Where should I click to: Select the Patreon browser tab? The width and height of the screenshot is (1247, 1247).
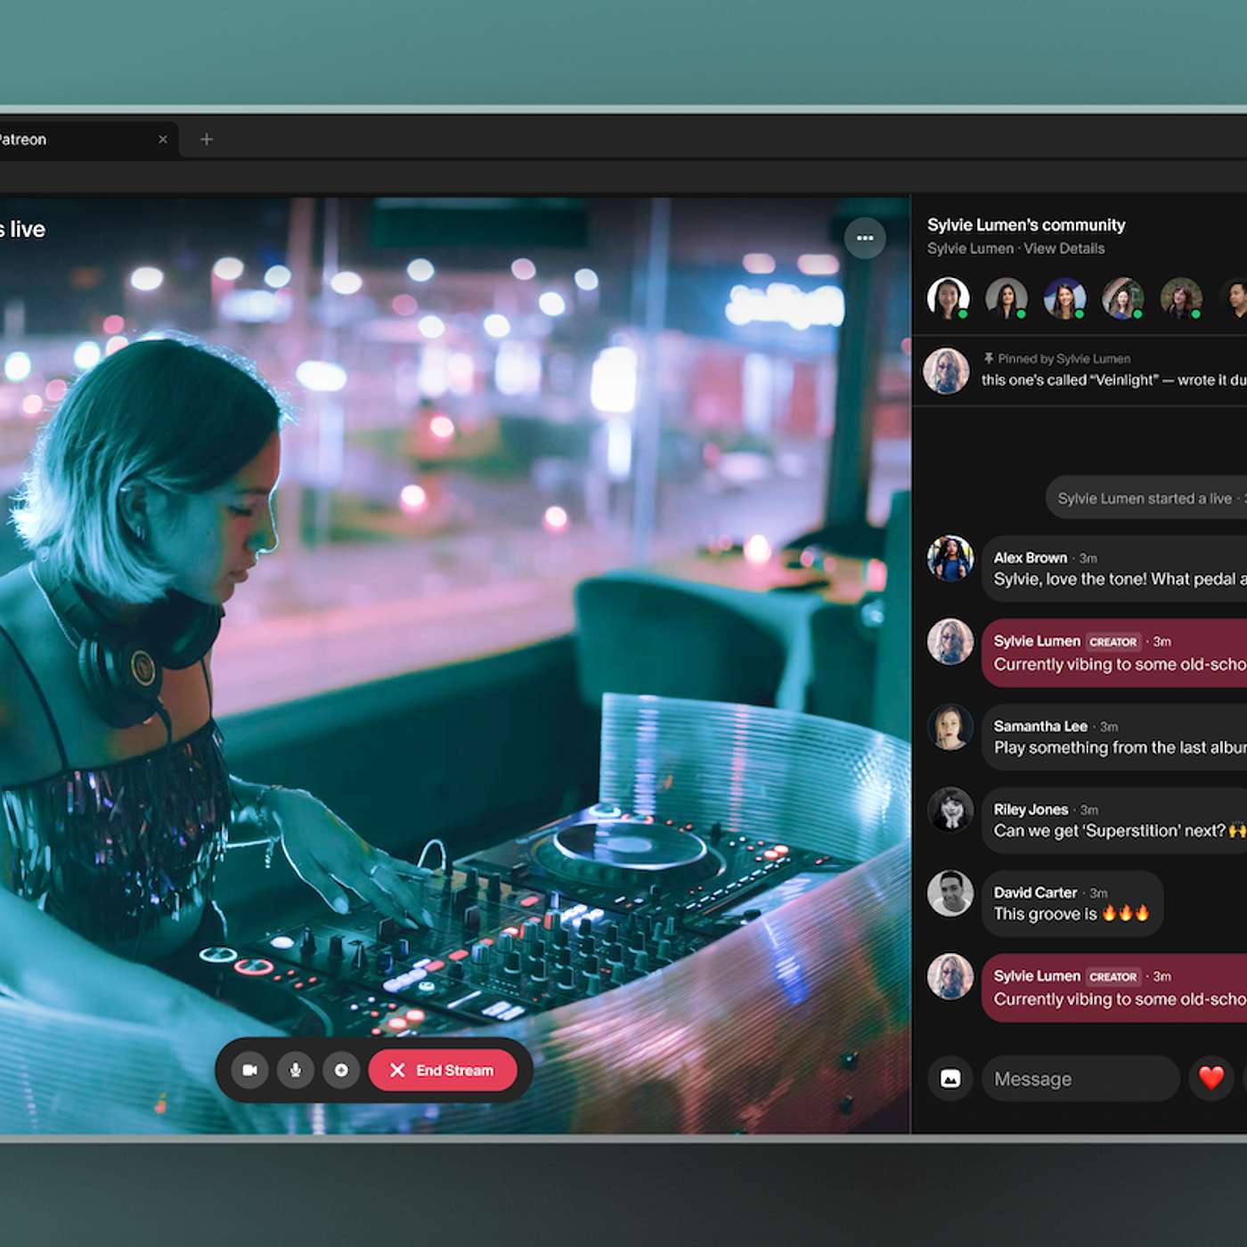[x=53, y=140]
